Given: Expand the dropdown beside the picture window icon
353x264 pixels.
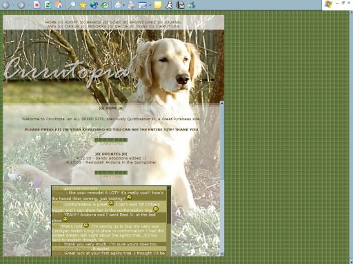Looking at the screenshot, I should tap(150, 5).
